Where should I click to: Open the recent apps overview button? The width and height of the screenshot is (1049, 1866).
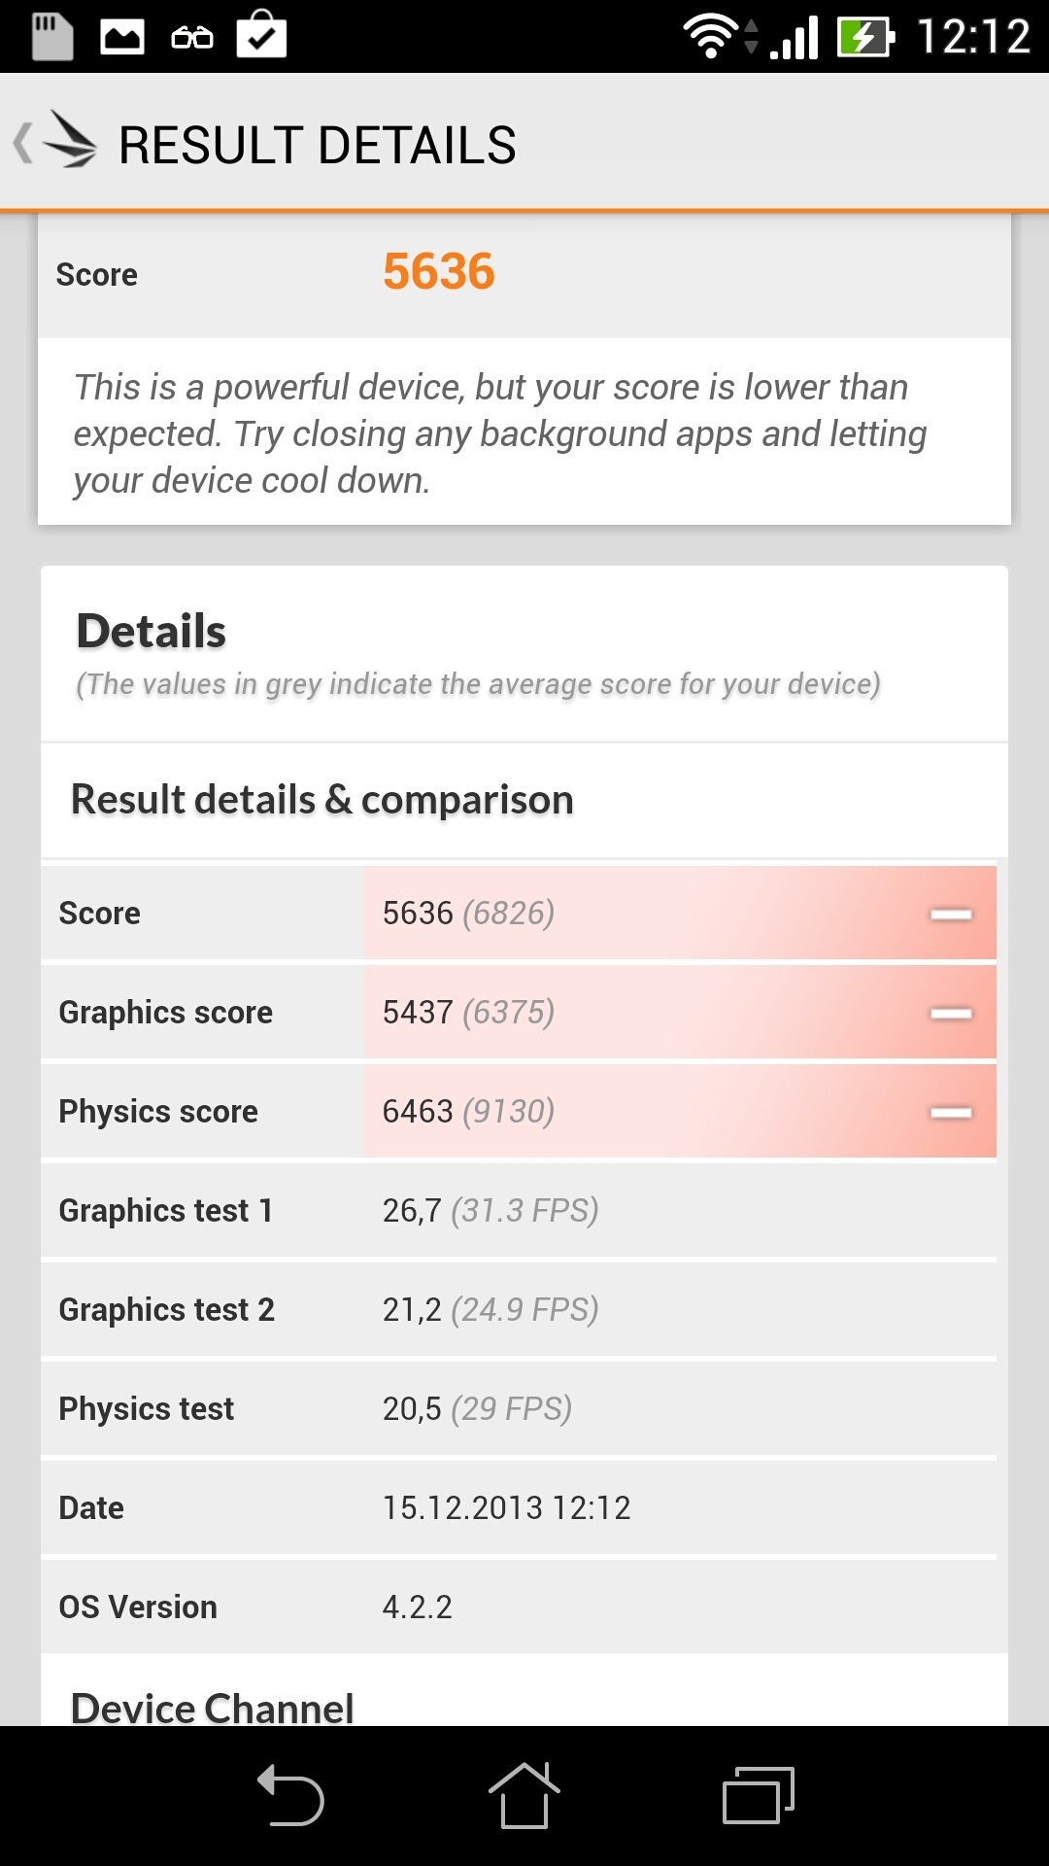point(759,1795)
